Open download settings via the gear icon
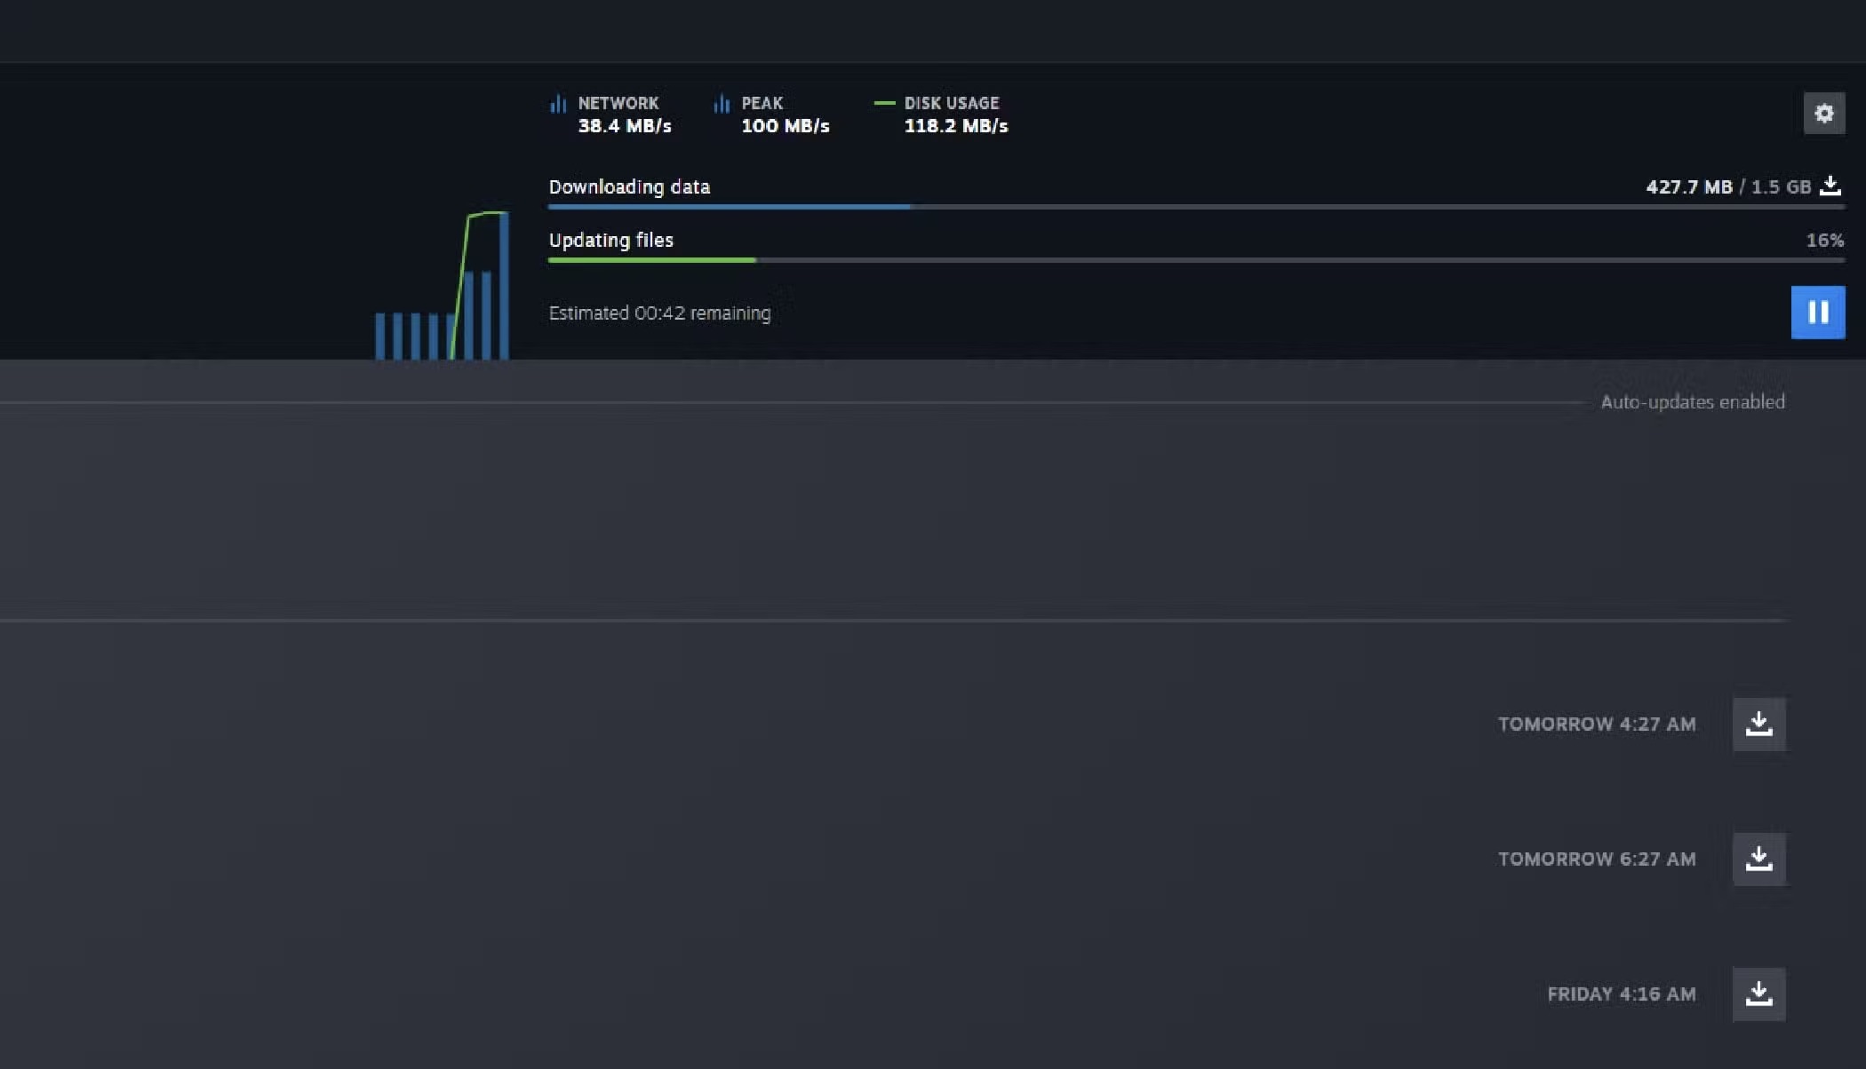 (1824, 114)
